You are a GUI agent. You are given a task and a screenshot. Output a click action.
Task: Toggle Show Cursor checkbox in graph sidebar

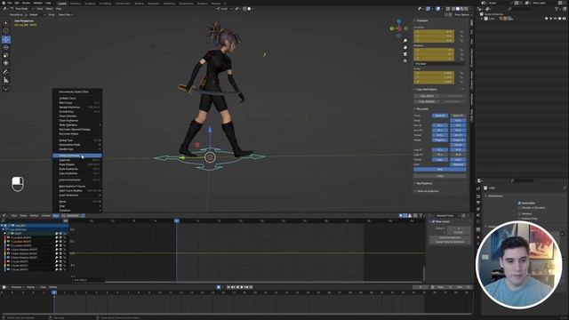point(433,221)
